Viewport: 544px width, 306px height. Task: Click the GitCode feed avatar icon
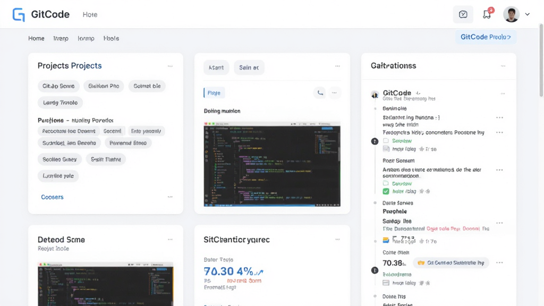point(375,95)
